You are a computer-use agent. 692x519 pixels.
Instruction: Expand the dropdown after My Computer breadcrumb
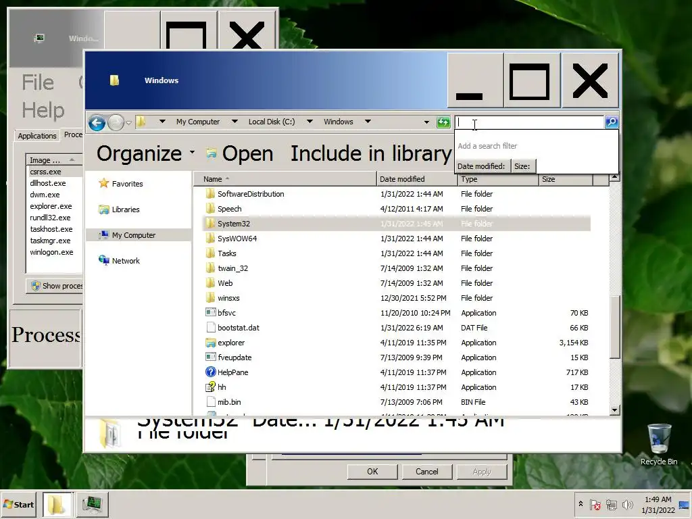click(234, 122)
